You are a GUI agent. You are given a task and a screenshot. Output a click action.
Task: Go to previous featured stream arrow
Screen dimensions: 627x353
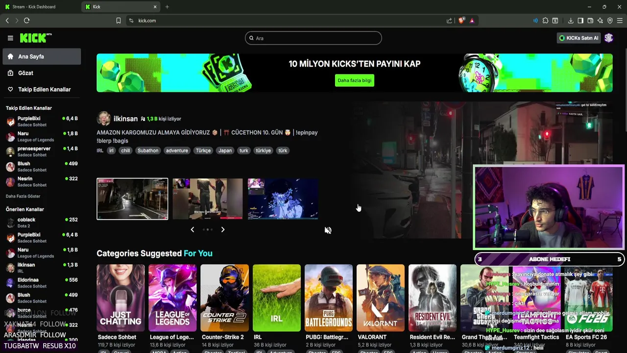point(192,229)
